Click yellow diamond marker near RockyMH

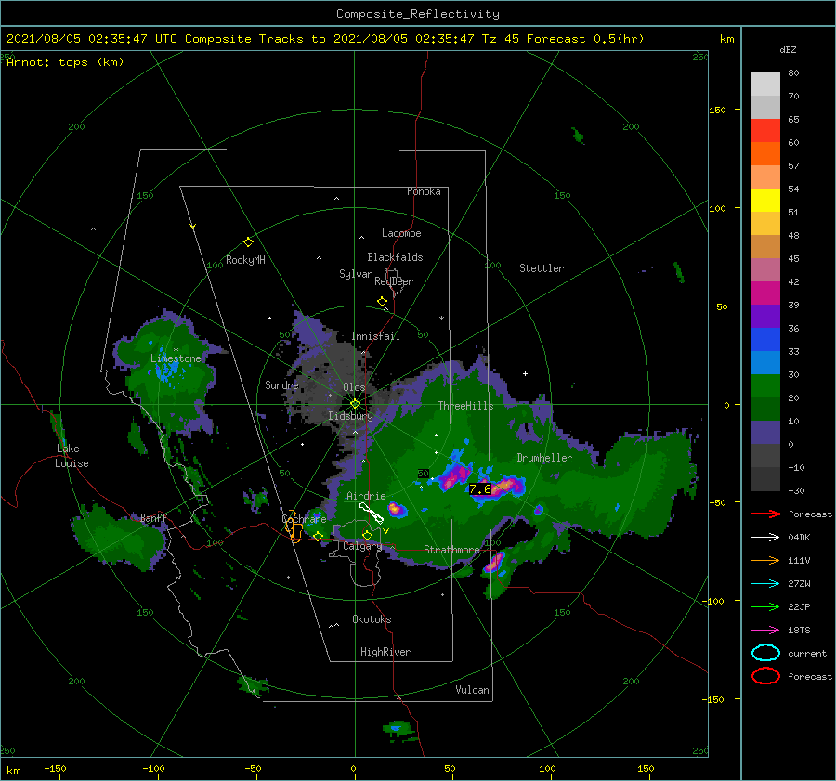coord(248,242)
